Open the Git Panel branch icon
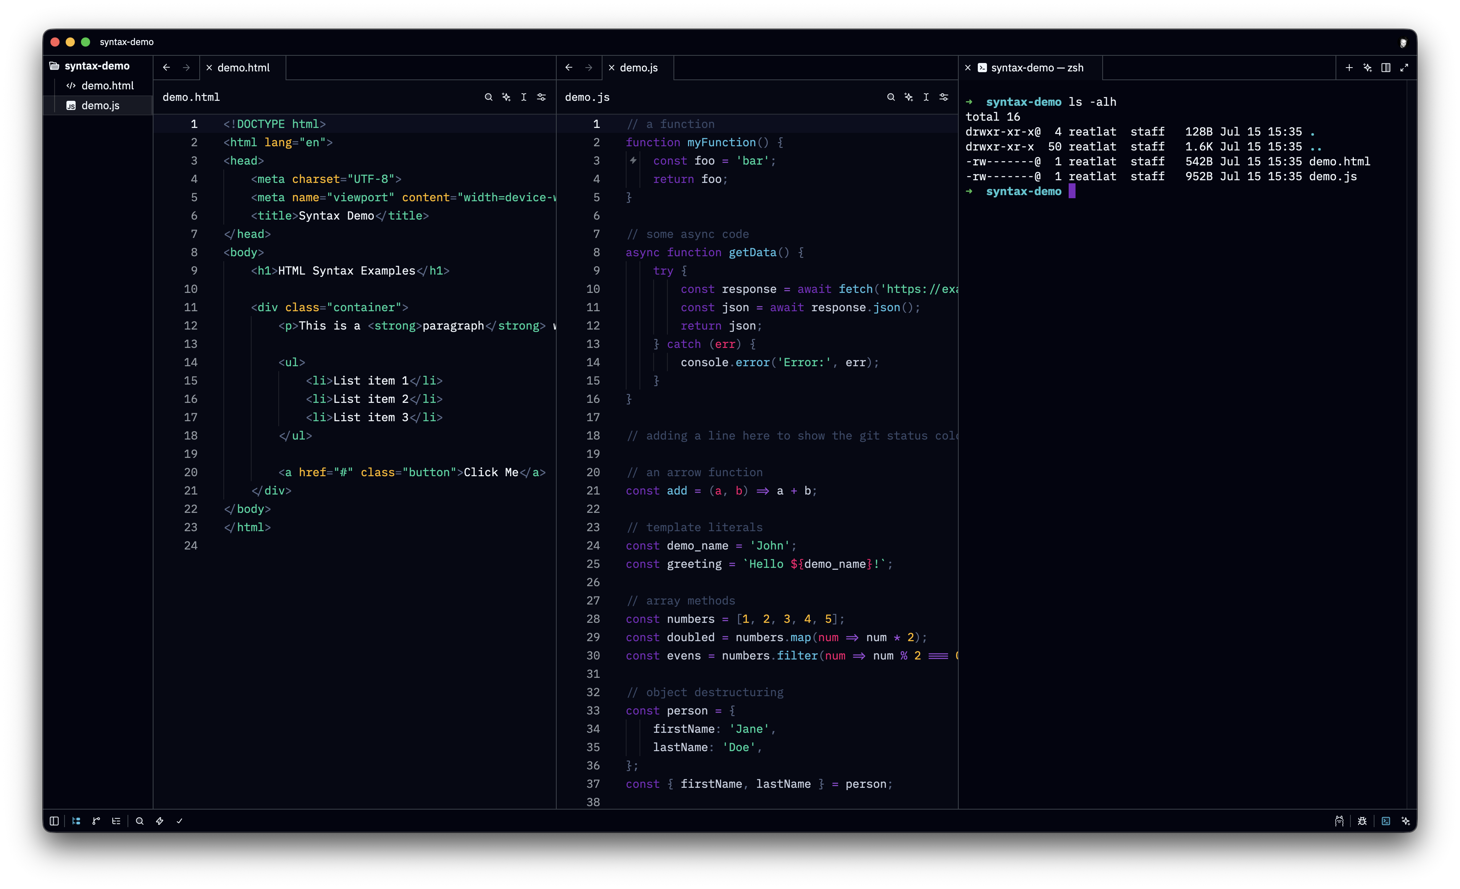 click(96, 821)
